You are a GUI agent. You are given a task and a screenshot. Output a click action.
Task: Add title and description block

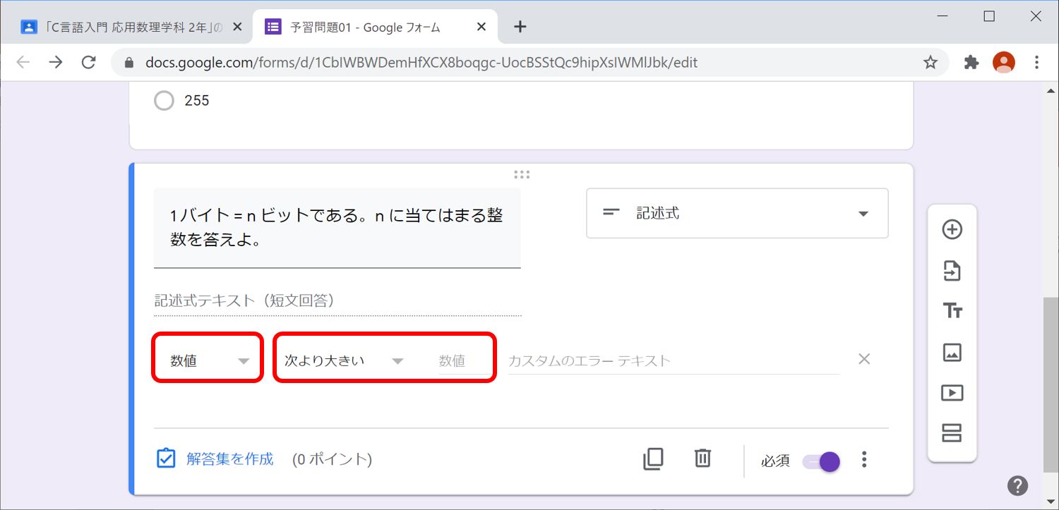pos(952,311)
